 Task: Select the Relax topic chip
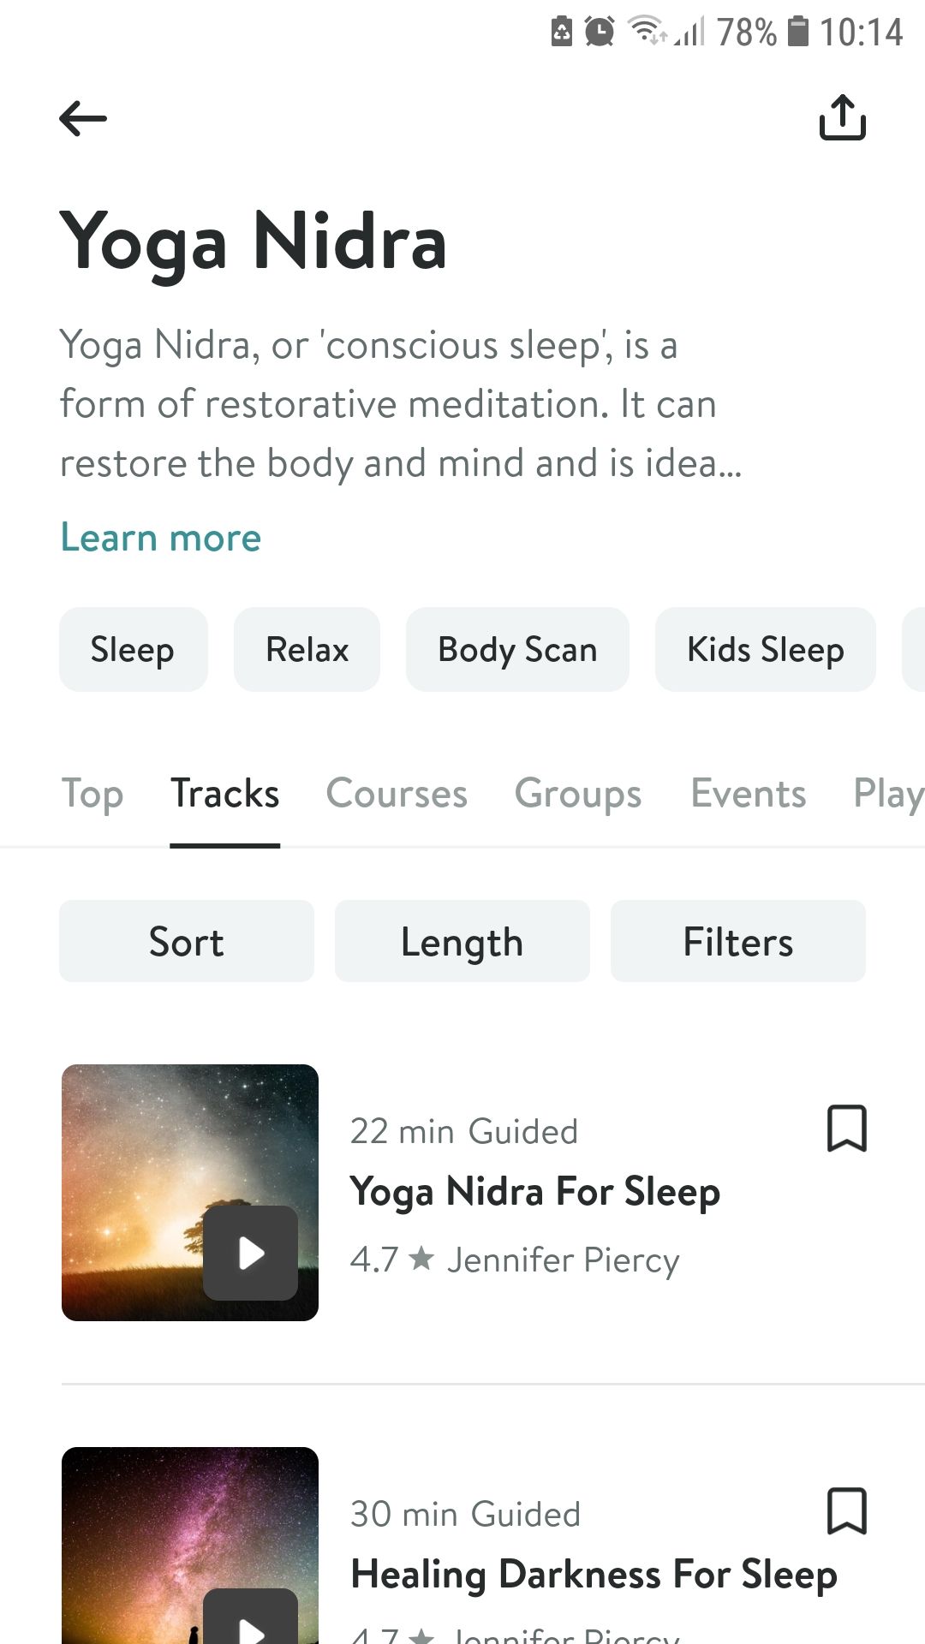[x=307, y=650]
